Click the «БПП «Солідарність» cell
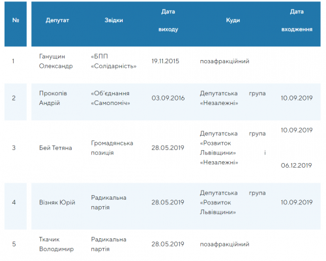326x261 pixels. (113, 61)
